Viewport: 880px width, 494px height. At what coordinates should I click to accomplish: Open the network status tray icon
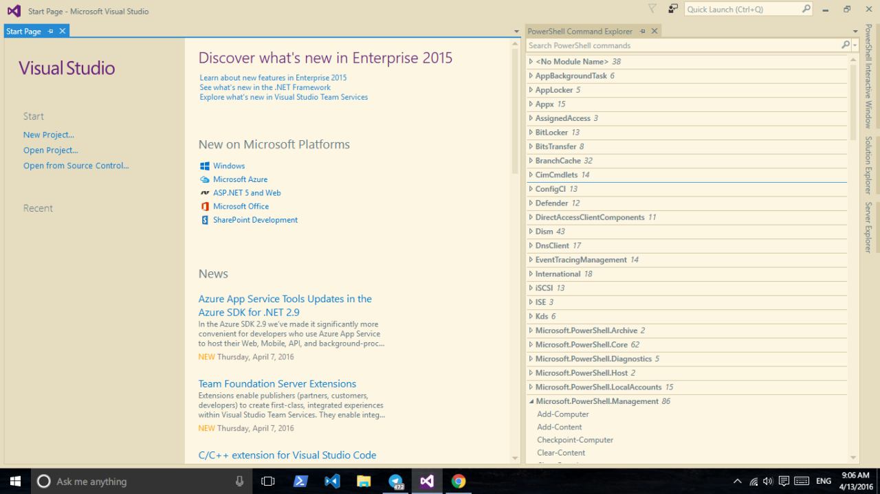click(753, 481)
